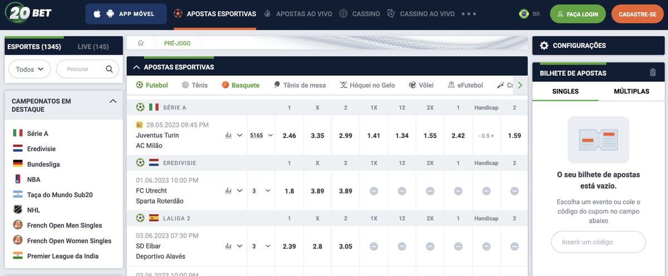Screen dimensions: 668x276
Task: Select handicap 1 odds 2.42
Action: pyautogui.click(x=458, y=135)
